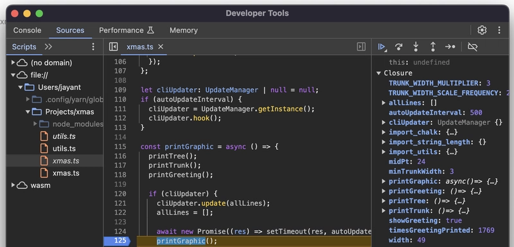This screenshot has height=247, width=514.
Task: Open the non-italic utils.ts file
Action: pos(64,149)
